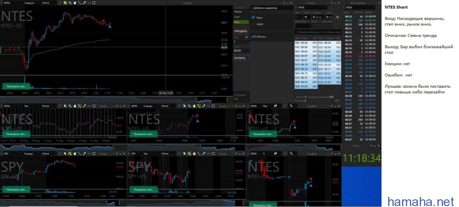Screen dimensions: 459x207
Task: Select the crosshair tool in main NTES 1-minute chart
Action: [x=60, y=3]
